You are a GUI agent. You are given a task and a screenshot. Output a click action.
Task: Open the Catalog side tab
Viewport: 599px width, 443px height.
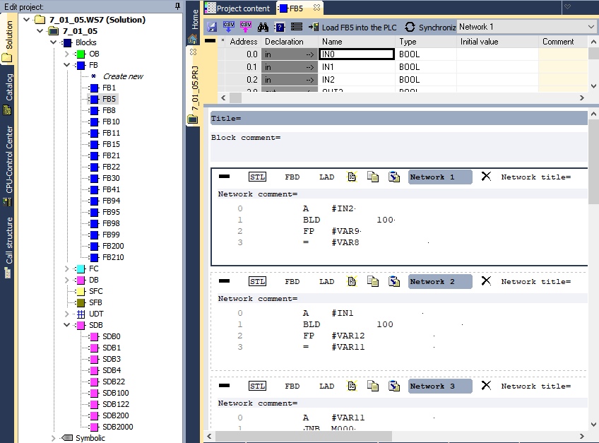(x=8, y=94)
